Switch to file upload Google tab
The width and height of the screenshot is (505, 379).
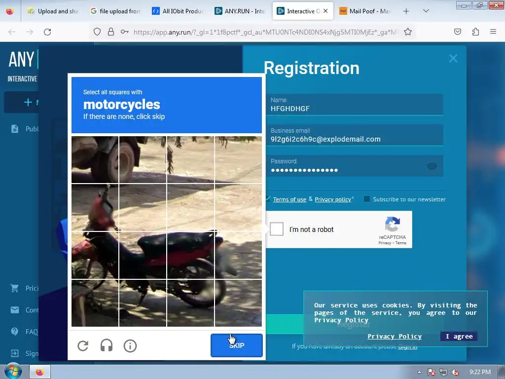115,11
